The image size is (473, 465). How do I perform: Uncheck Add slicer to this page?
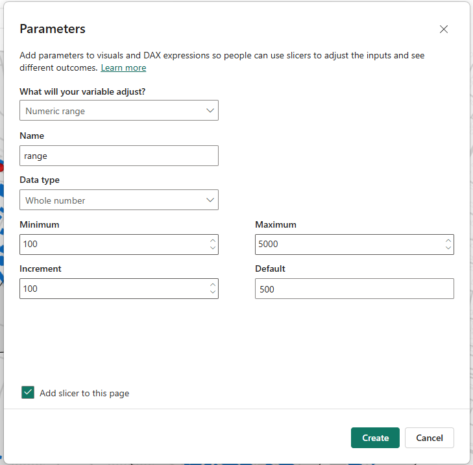(28, 392)
